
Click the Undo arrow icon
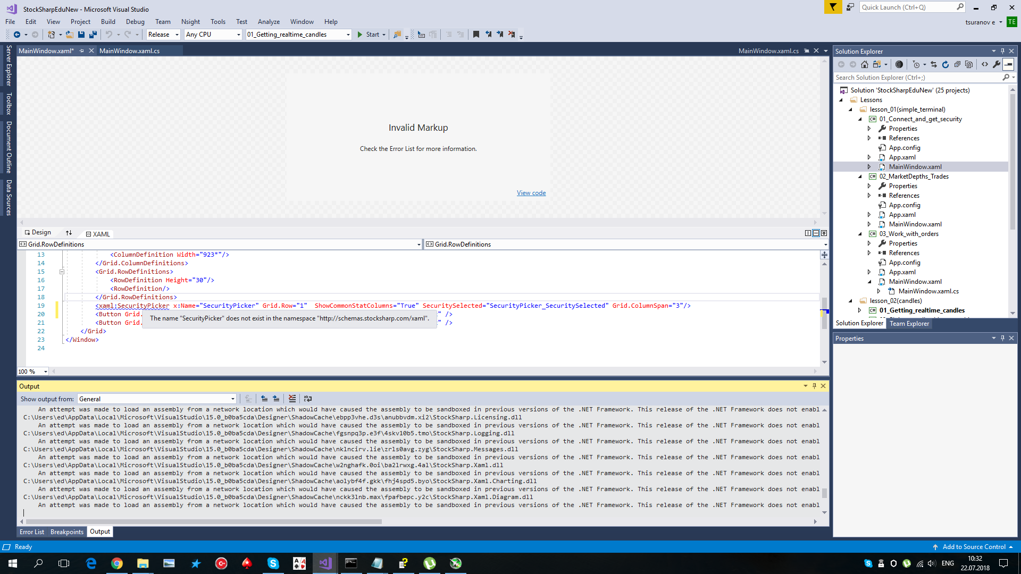pyautogui.click(x=108, y=35)
